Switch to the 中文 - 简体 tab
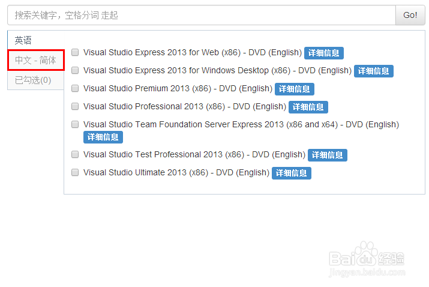 (x=35, y=60)
